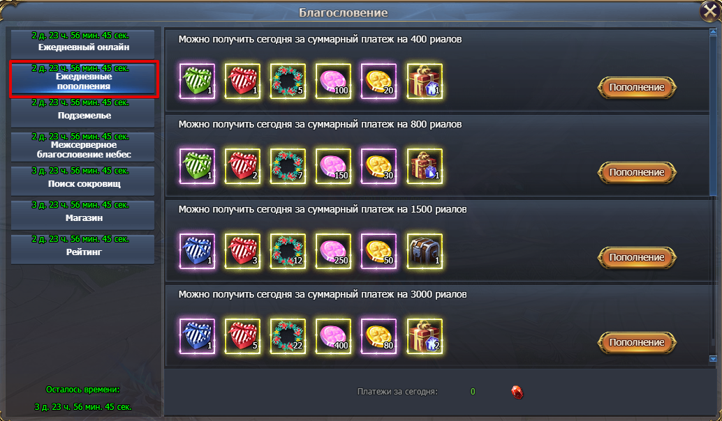This screenshot has width=722, height=421.
Task: Click the scrollbar down arrow
Action: [713, 359]
